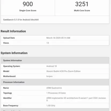Select the lmipro motherboard value
This screenshot has width=111, height=111.
[x=49, y=76]
